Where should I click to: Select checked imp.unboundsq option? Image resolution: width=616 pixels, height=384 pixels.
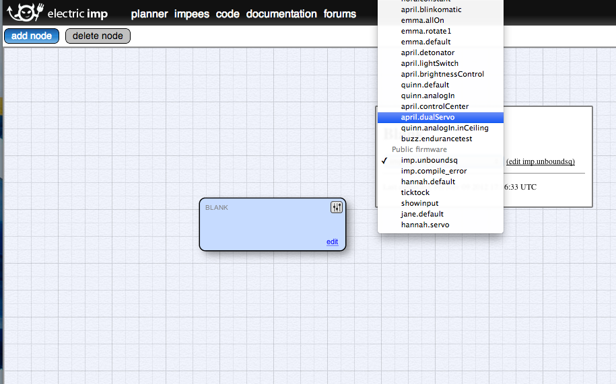click(x=440, y=161)
